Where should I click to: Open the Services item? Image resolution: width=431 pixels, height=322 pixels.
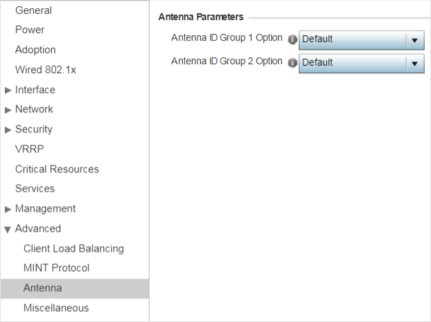point(35,188)
